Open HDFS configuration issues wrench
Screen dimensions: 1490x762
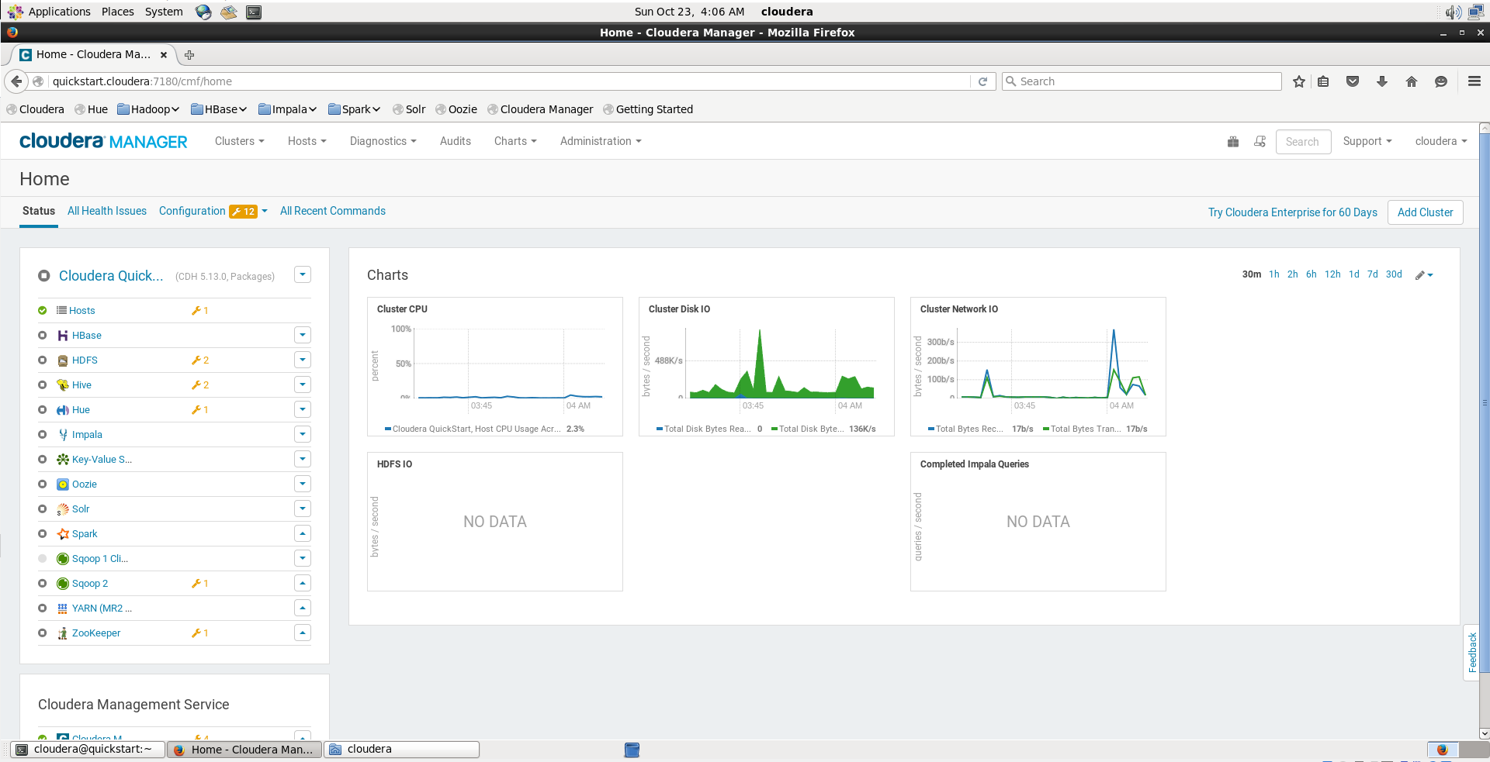coord(200,360)
